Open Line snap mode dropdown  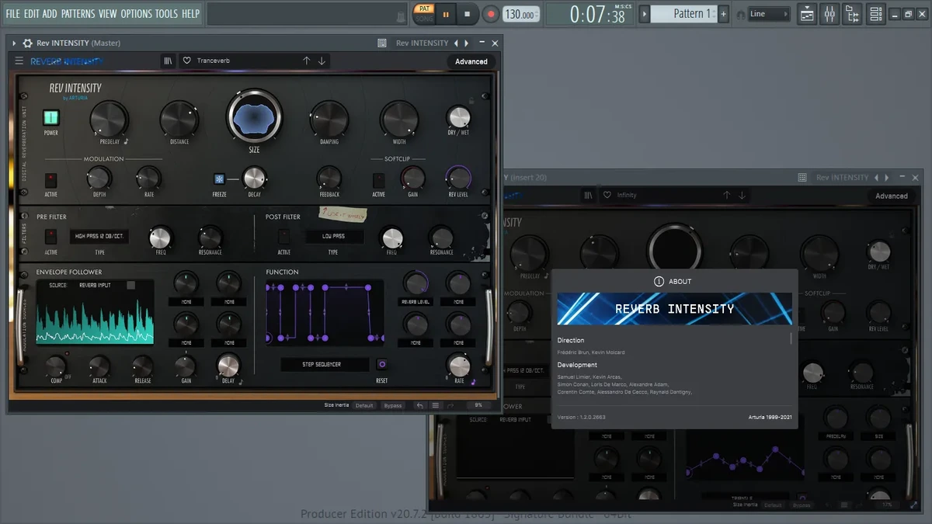[x=768, y=14]
